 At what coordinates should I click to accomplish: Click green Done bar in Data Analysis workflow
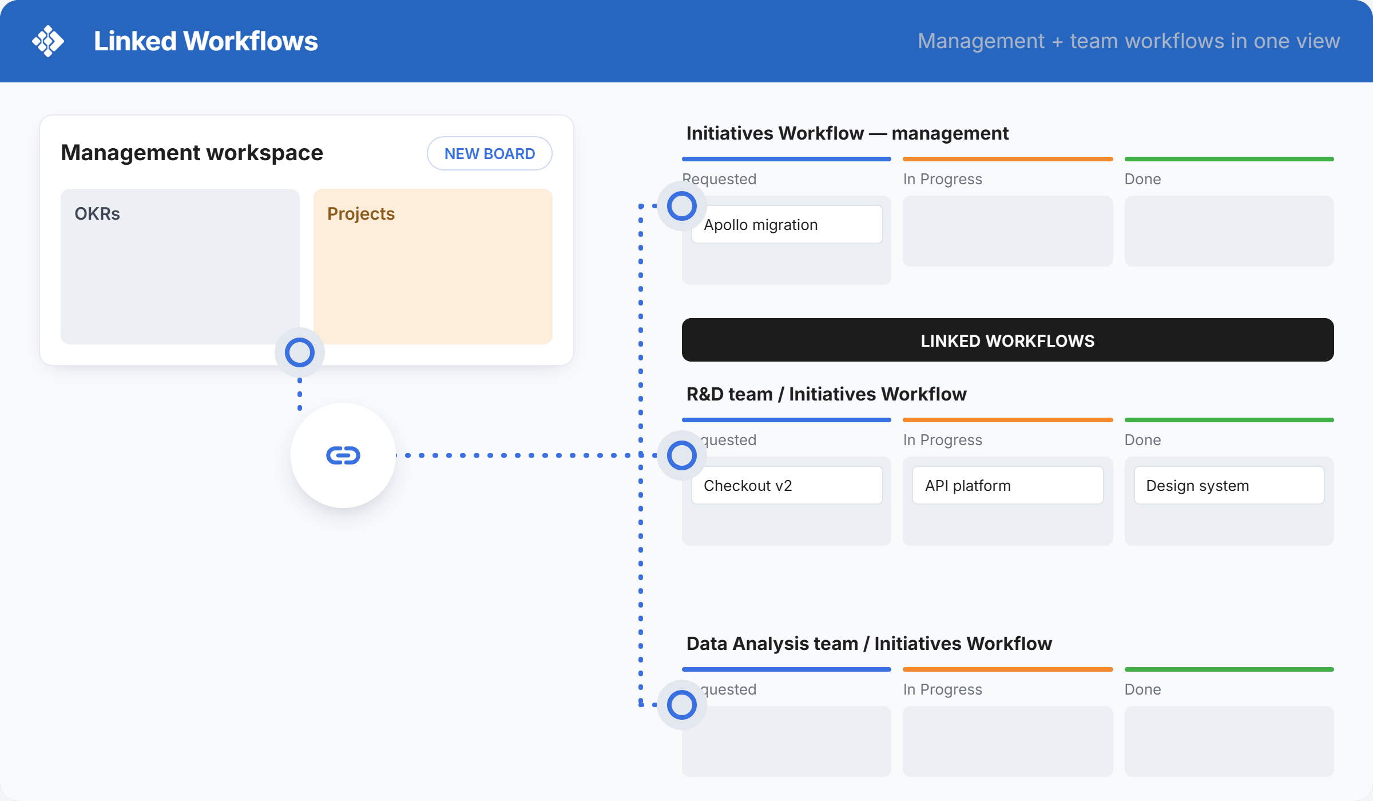(1229, 669)
